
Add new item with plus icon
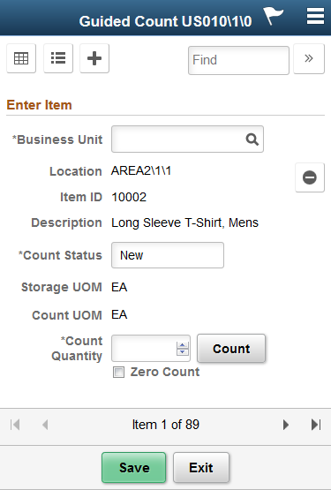point(94,58)
